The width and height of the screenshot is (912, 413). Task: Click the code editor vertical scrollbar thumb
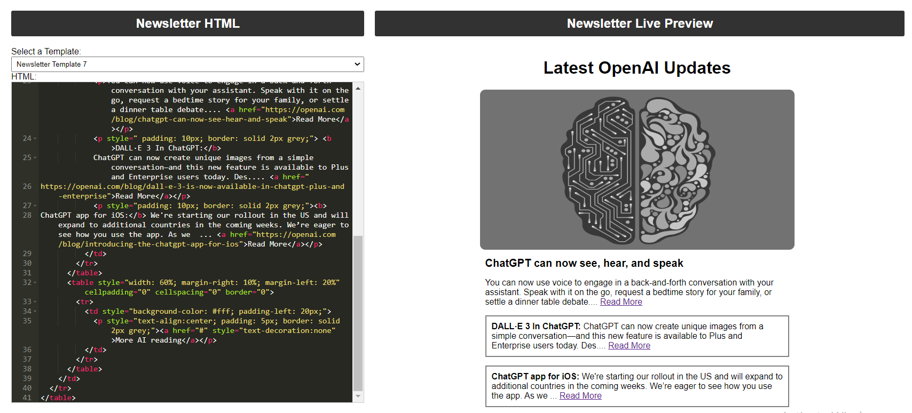point(358,313)
